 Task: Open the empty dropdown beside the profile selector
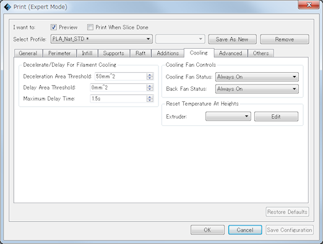pos(180,39)
